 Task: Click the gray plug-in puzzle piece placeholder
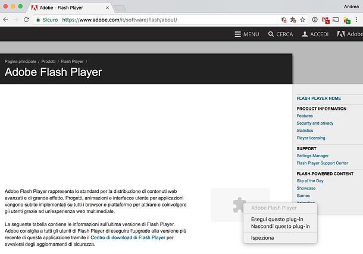tap(239, 205)
